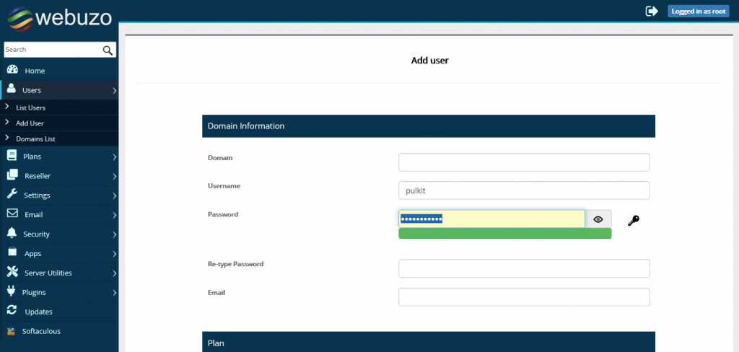This screenshot has width=739, height=352.
Task: Click the Plugins plug icon
Action: [12, 291]
